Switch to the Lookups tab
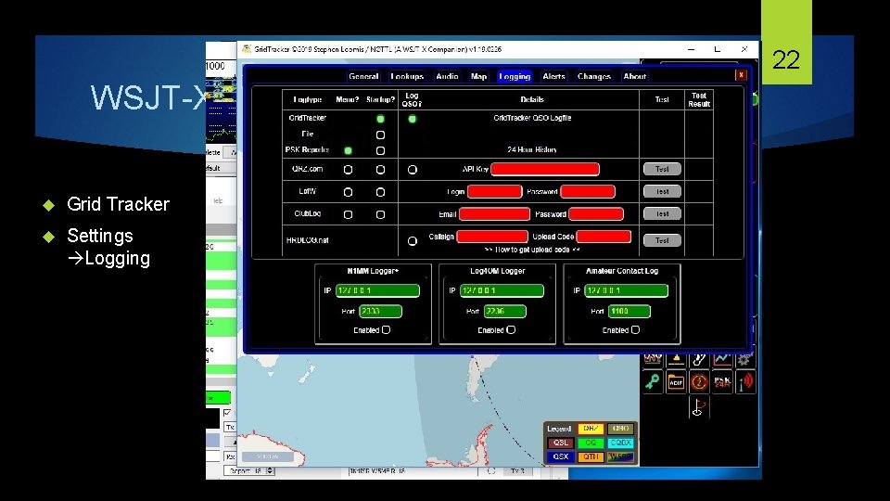This screenshot has height=501, width=890. 407,76
